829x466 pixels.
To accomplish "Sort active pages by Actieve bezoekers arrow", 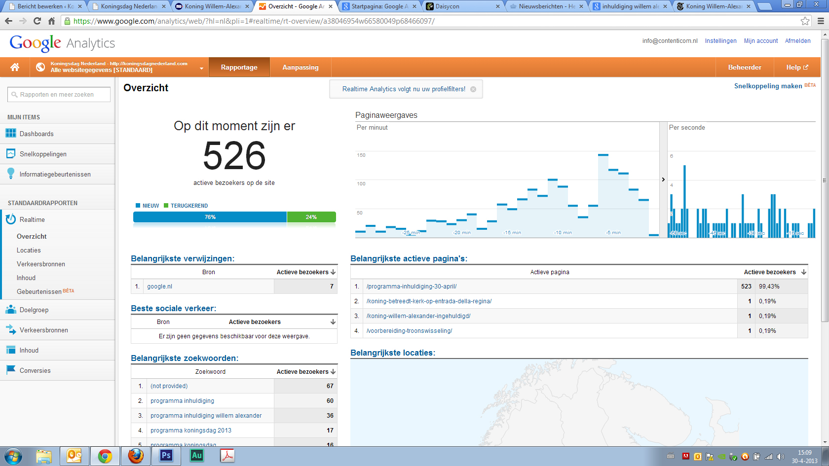I will (804, 272).
